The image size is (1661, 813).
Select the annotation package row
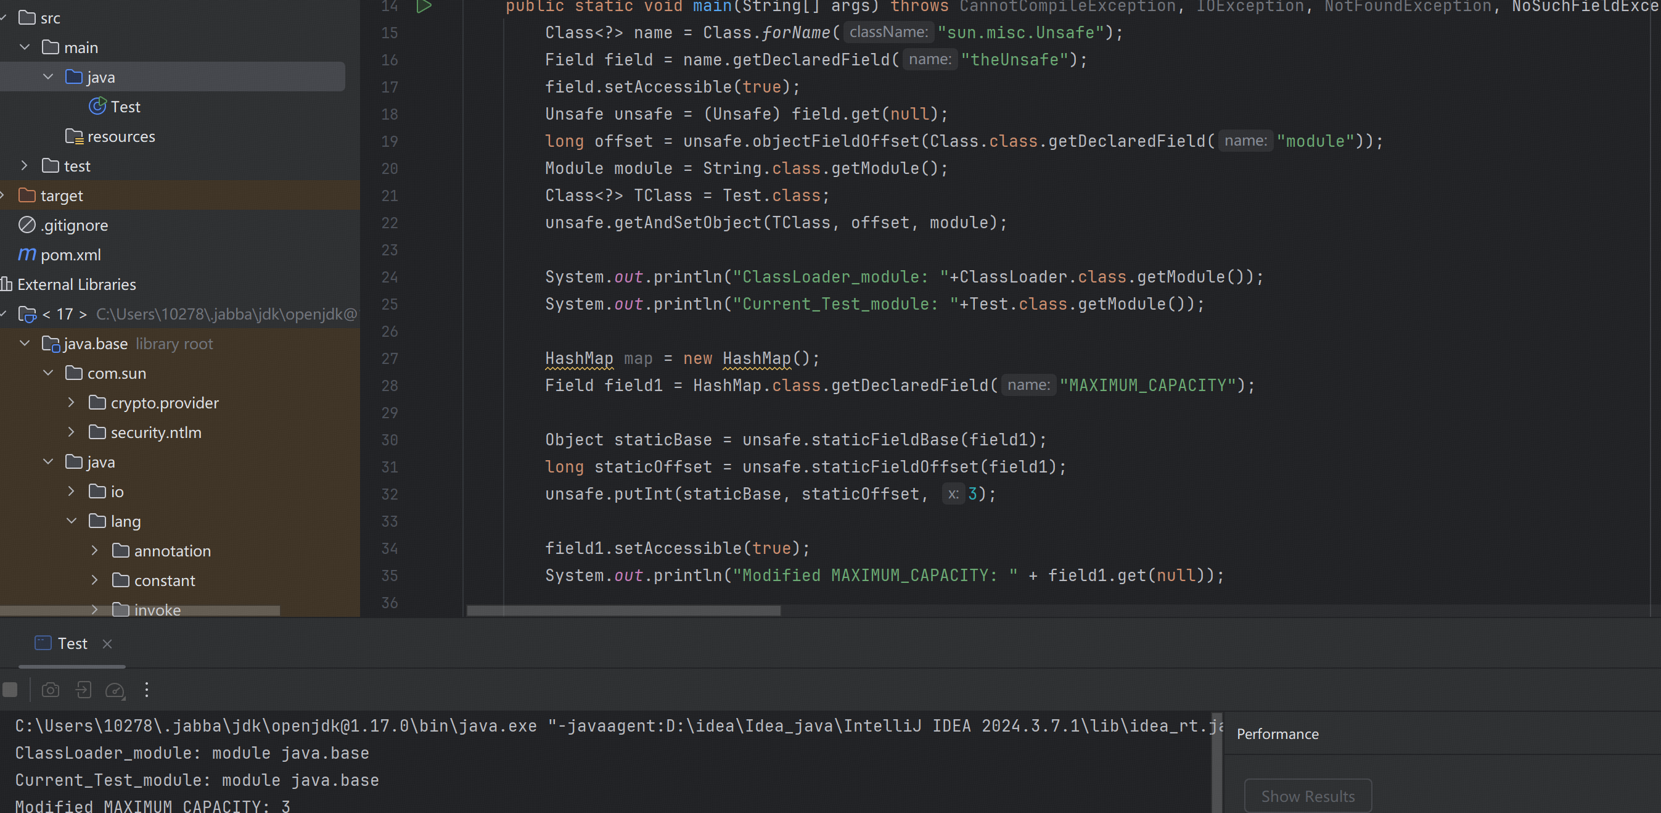point(180,550)
